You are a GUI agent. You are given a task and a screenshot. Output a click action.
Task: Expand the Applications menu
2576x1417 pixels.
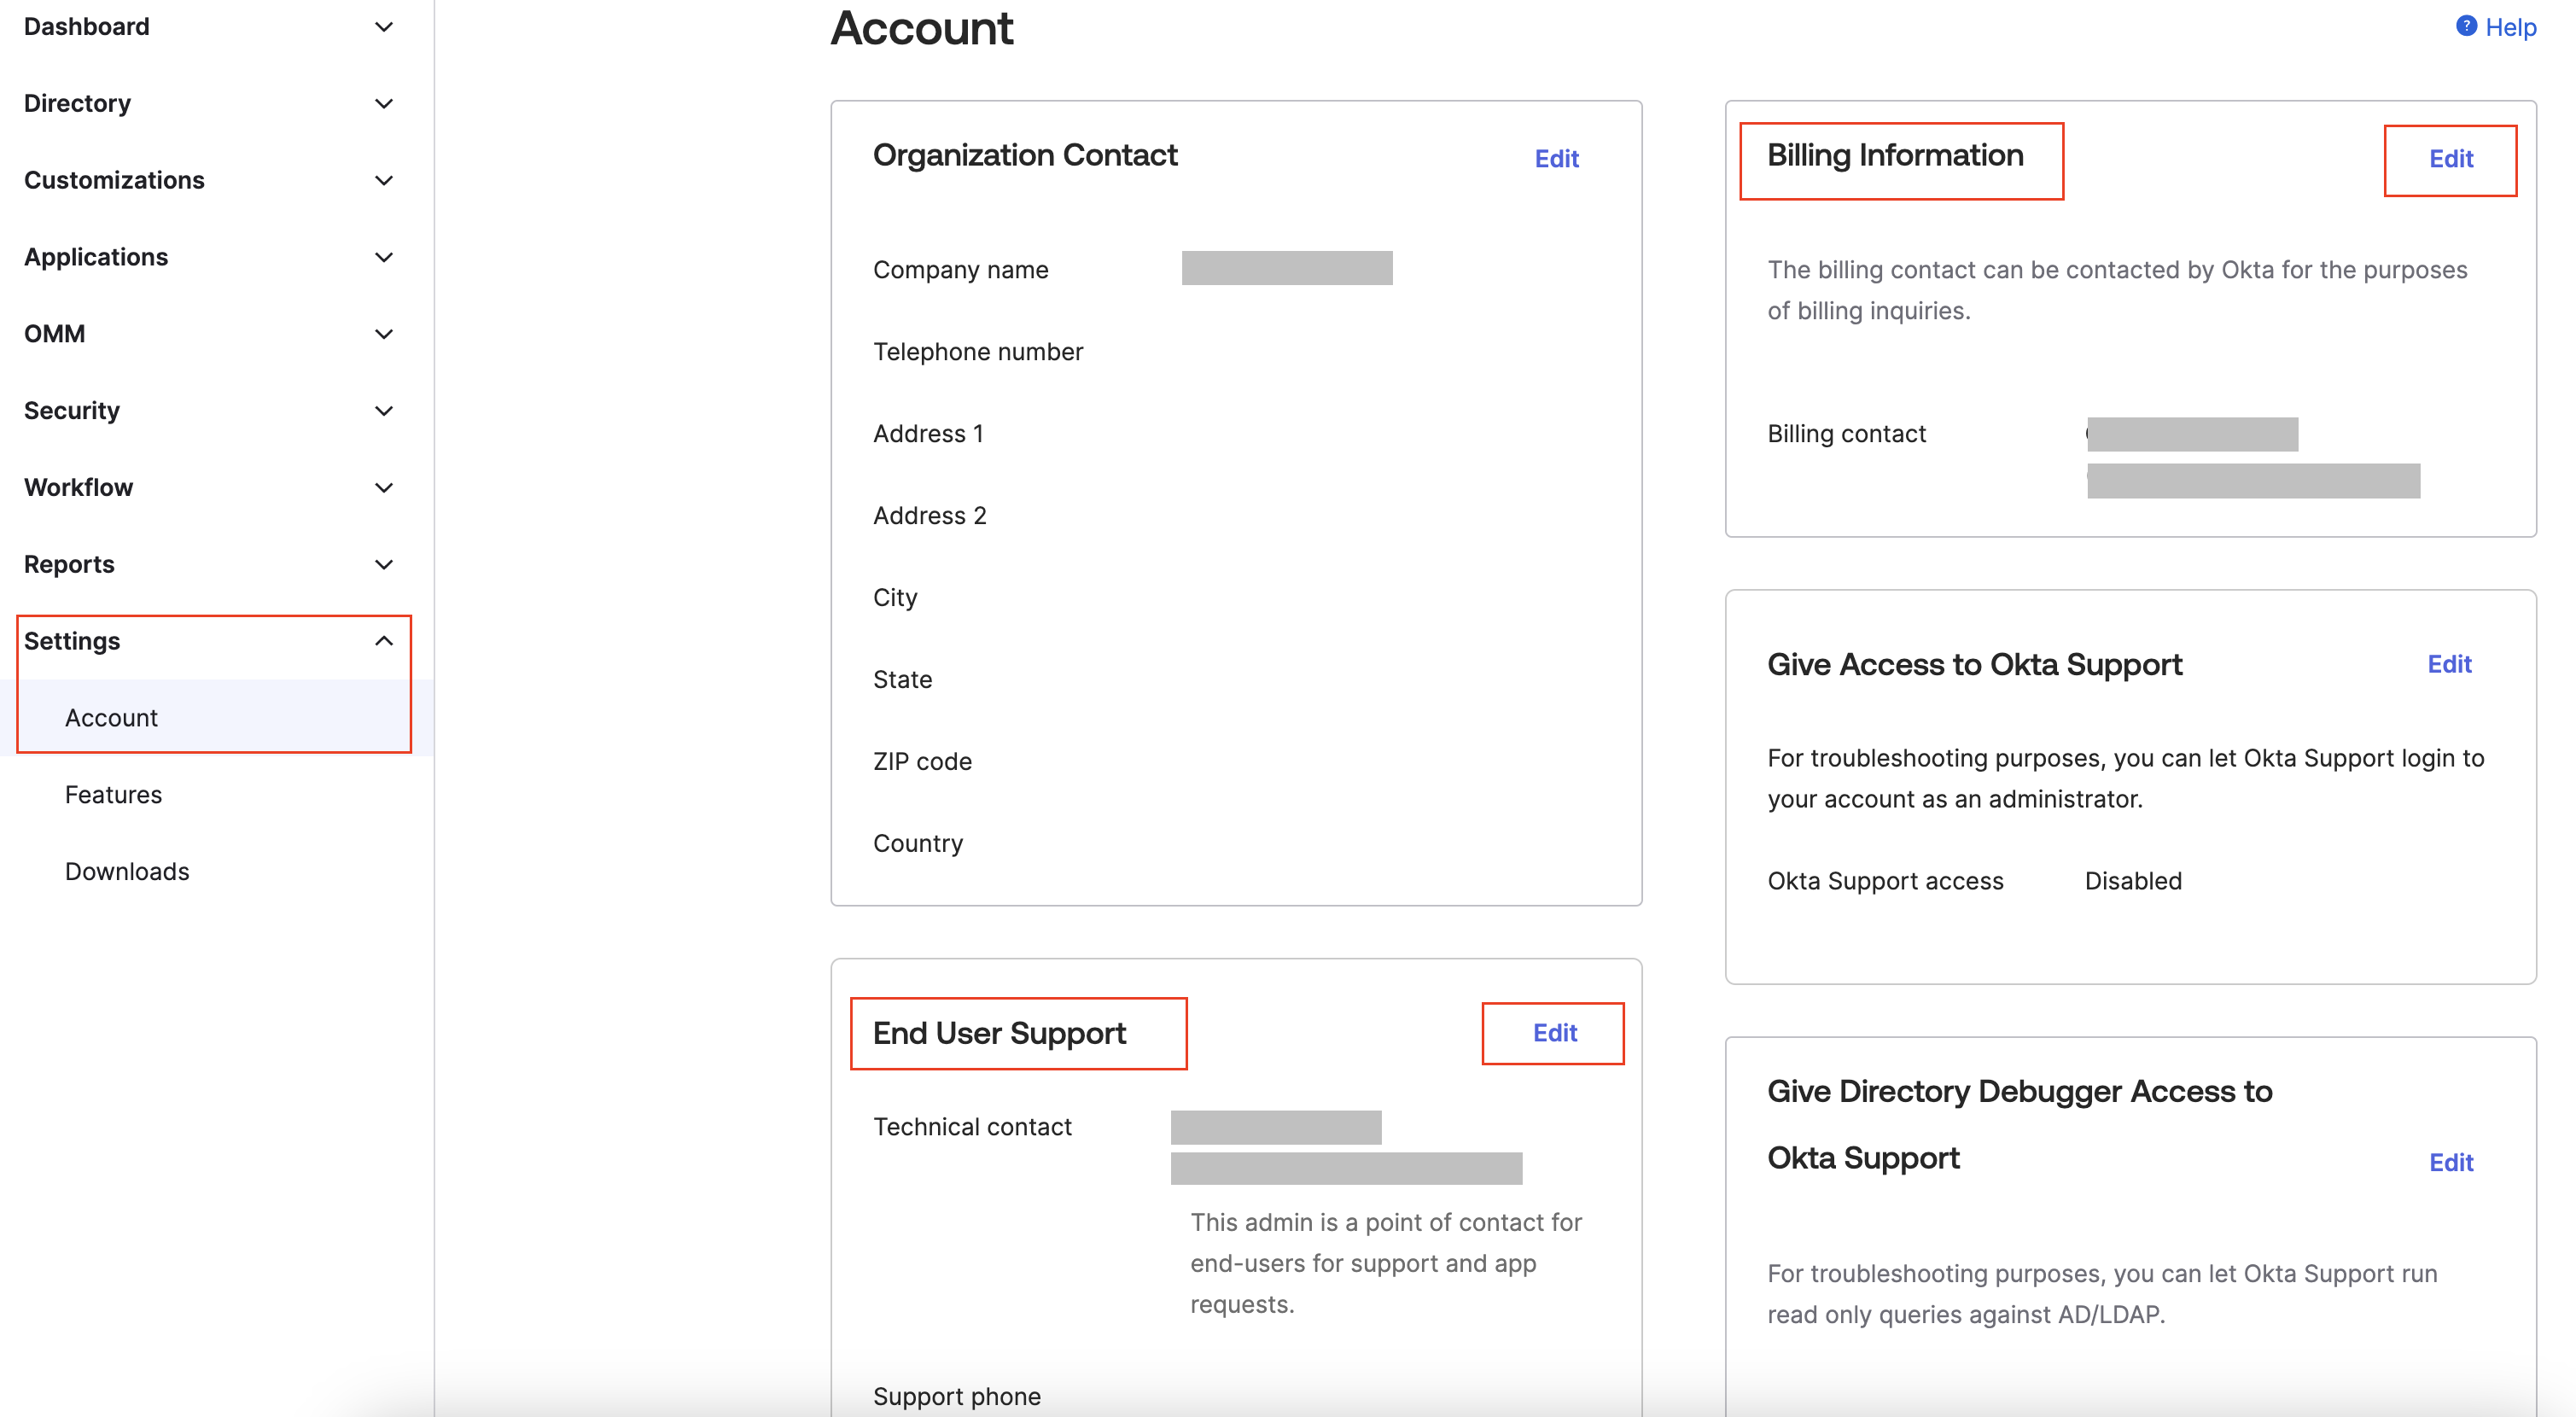click(x=385, y=257)
